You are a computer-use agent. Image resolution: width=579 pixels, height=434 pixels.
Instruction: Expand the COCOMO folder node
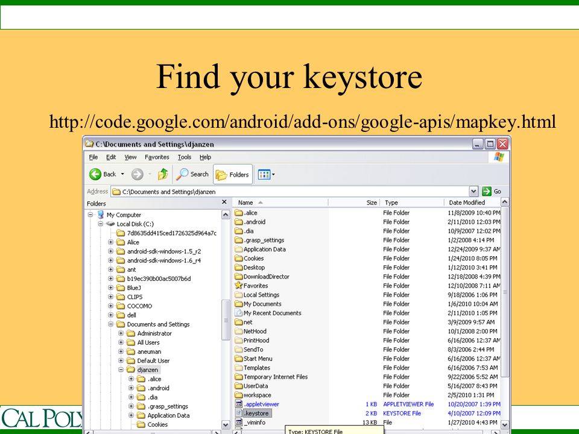[110, 306]
